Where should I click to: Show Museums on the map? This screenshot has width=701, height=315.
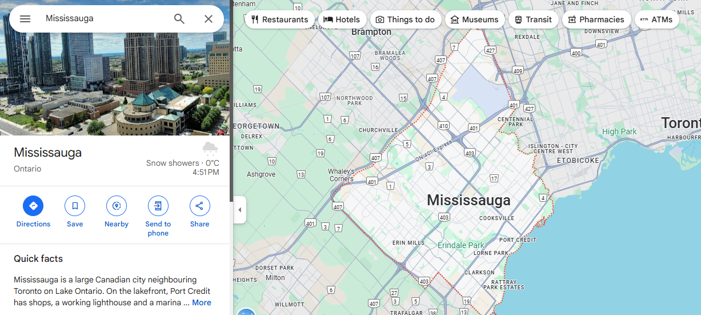[474, 19]
